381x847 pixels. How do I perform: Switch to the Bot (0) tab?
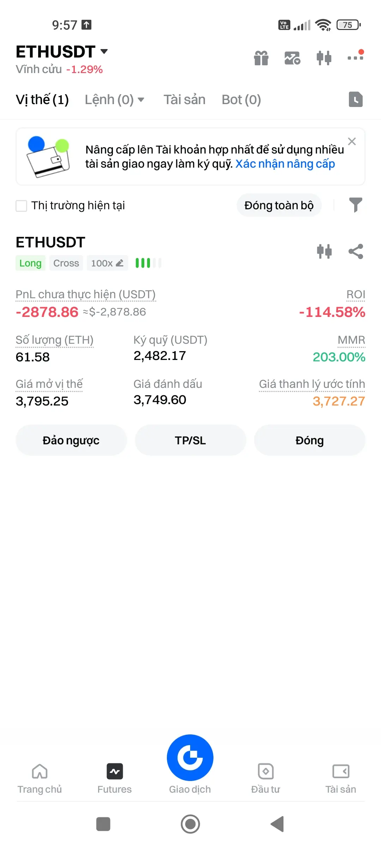(241, 100)
